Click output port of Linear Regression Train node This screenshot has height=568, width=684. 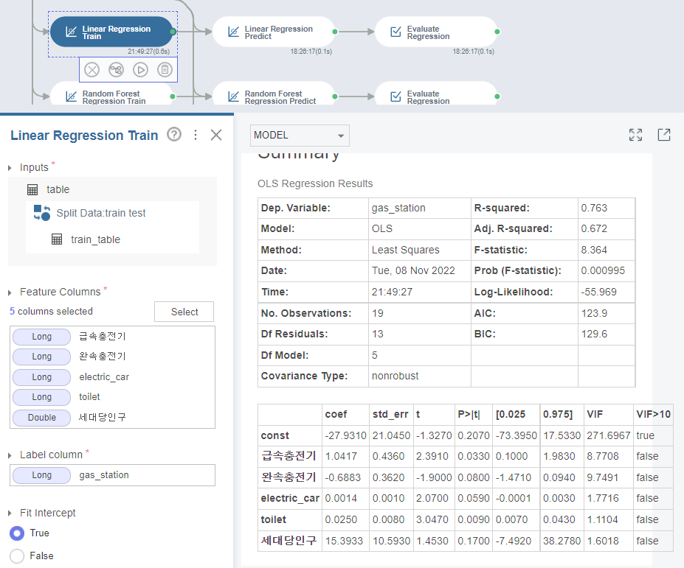point(173,32)
